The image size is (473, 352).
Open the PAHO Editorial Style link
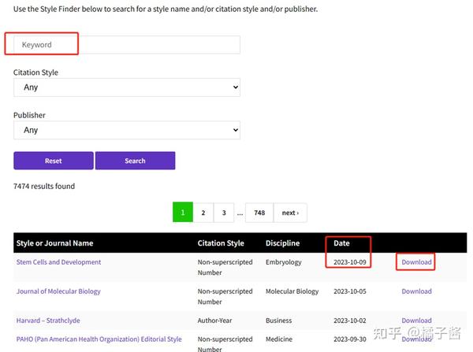99,339
